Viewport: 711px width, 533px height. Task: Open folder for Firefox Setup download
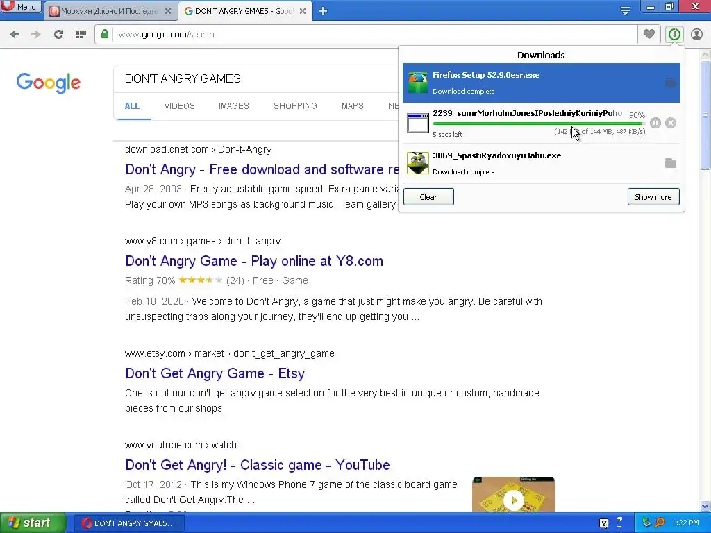coord(671,83)
